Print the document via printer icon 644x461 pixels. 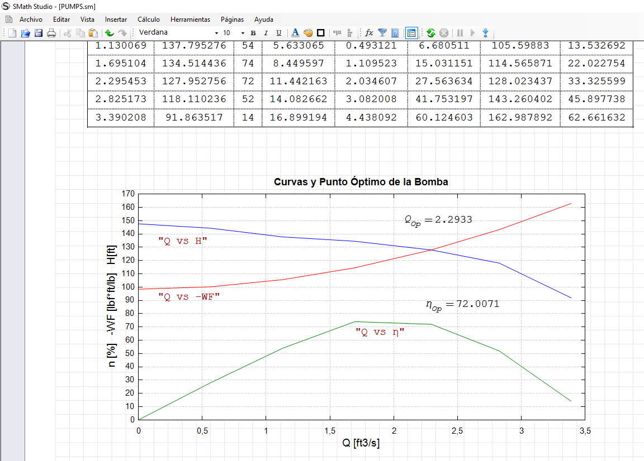tap(51, 33)
